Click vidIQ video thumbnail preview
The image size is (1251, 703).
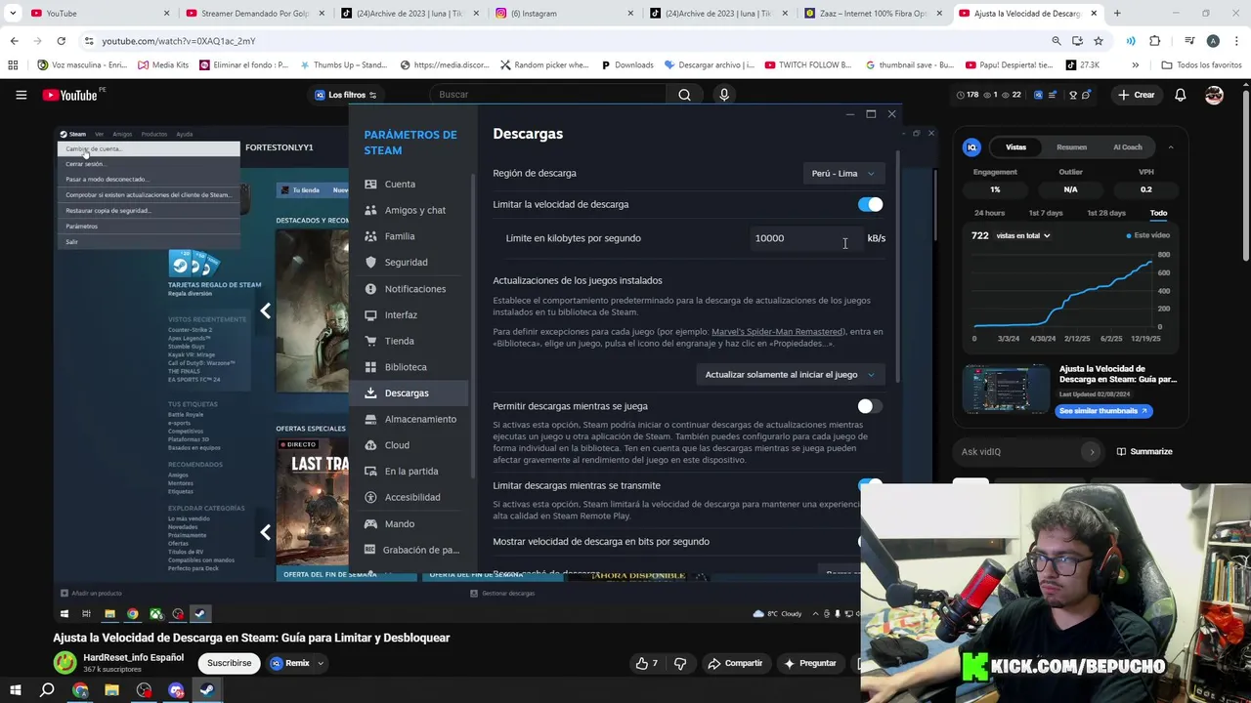1007,391
